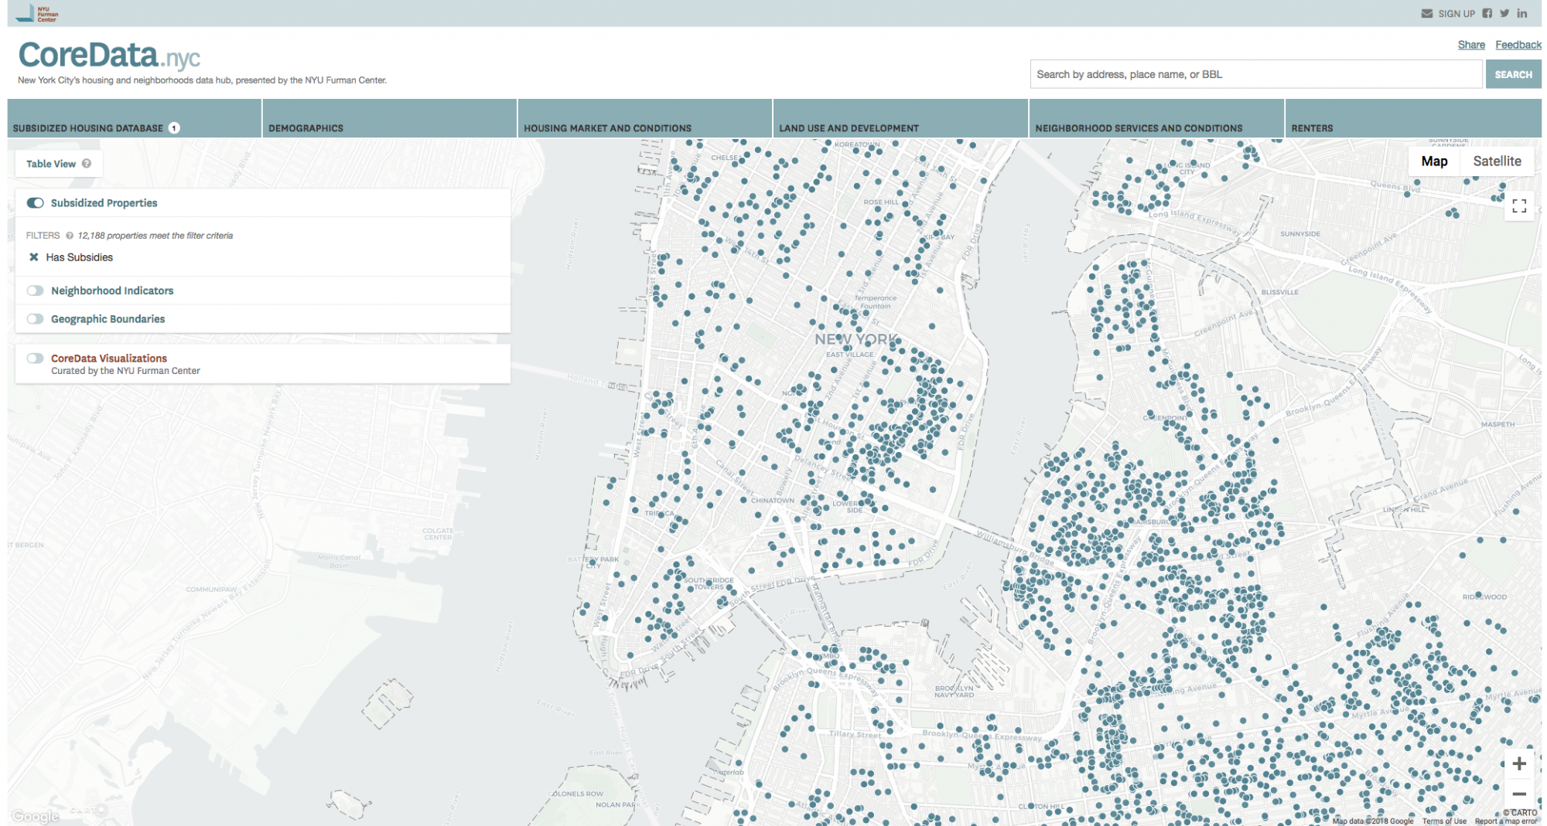Screen dimensions: 1547x826
Task: Zoom in on the map
Action: (1519, 763)
